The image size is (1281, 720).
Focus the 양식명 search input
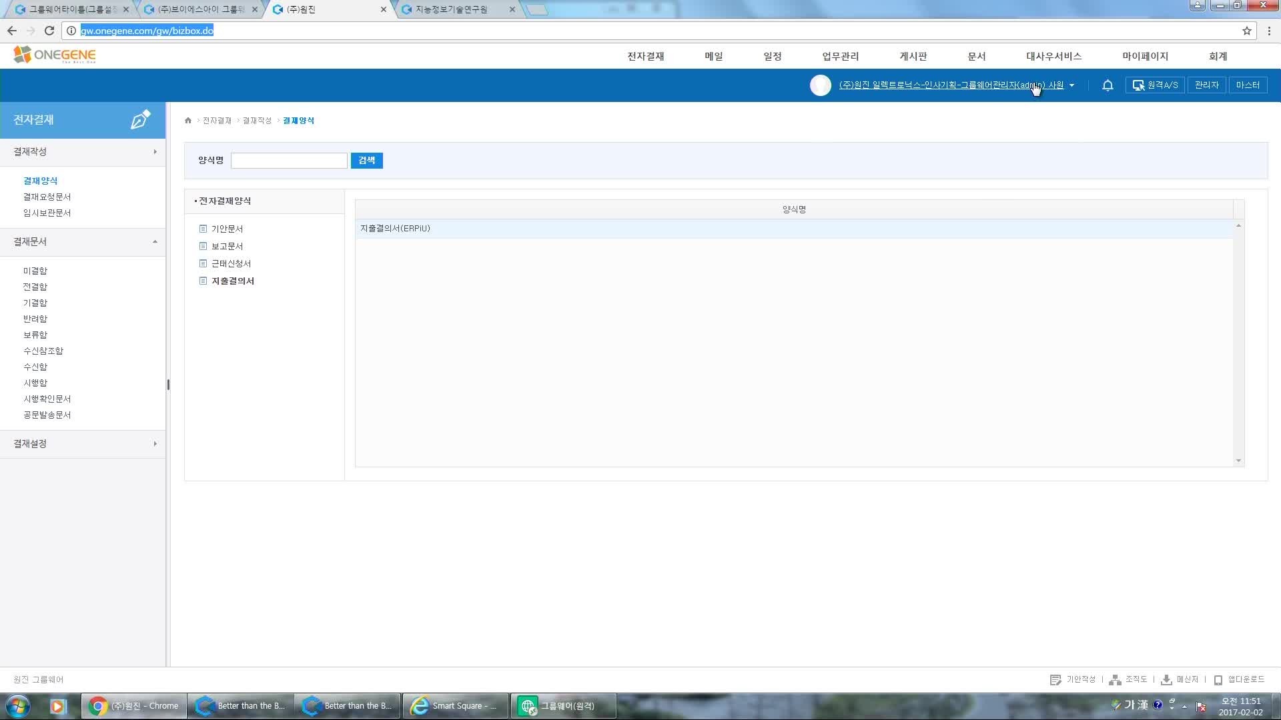click(289, 161)
